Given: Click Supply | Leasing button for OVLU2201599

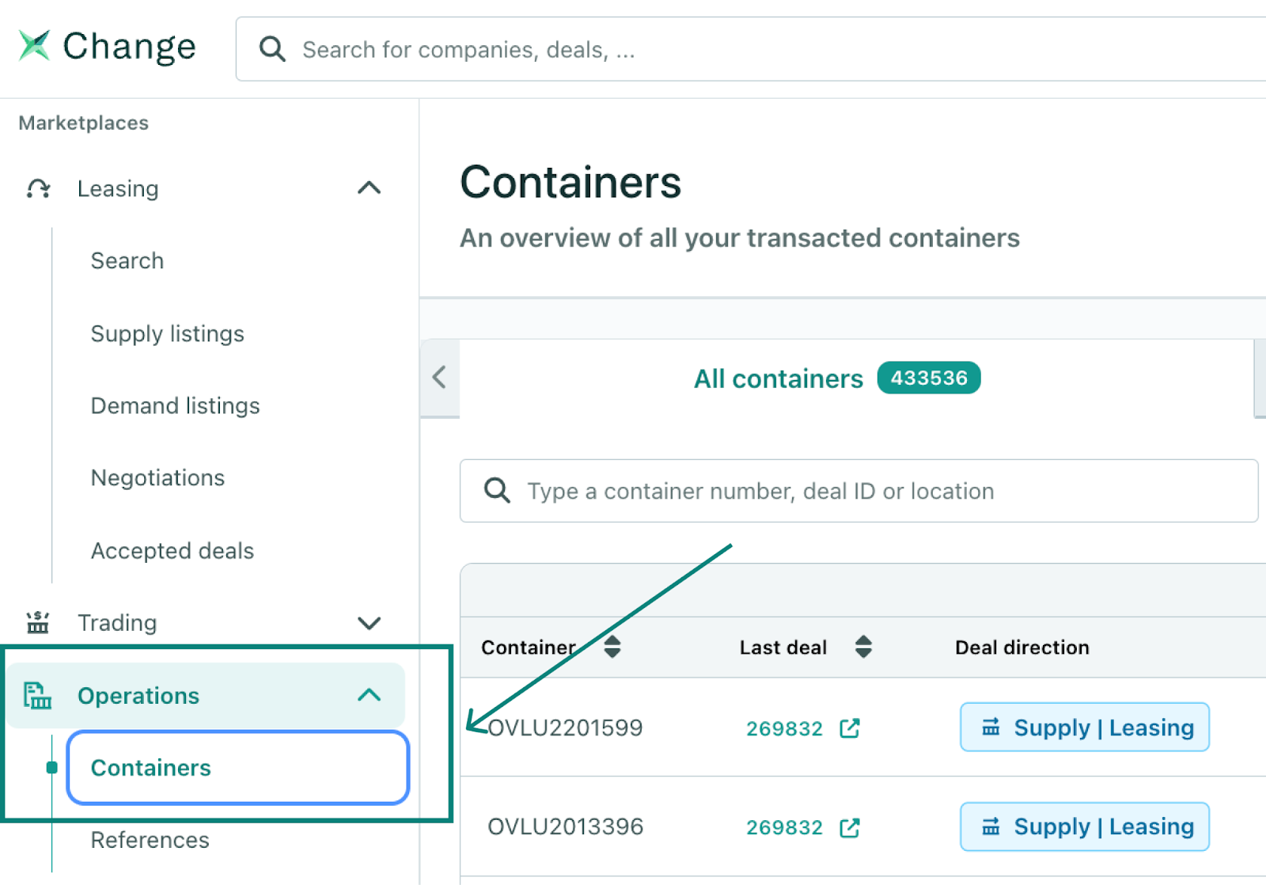Looking at the screenshot, I should (1084, 727).
